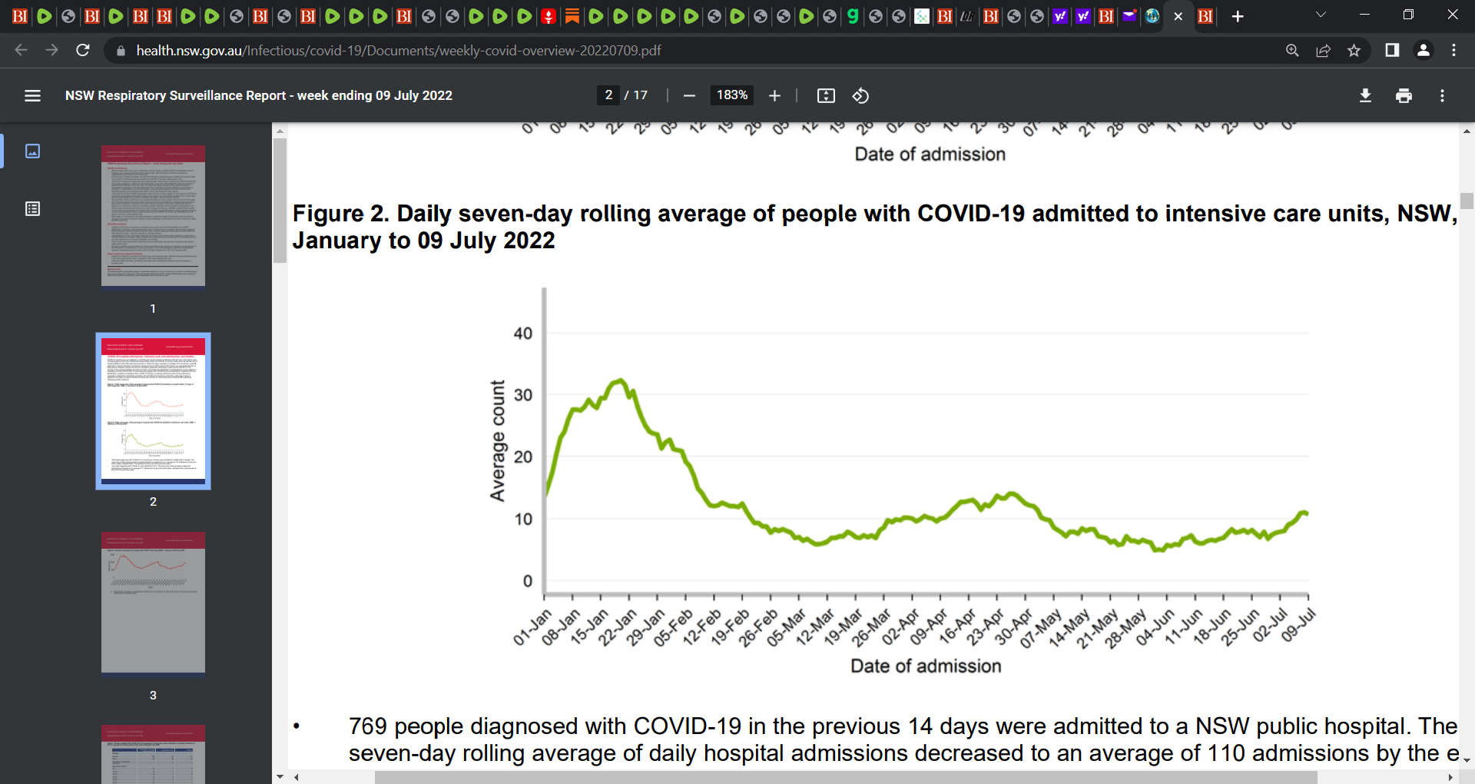Toggle the PDF sidebar menu button
The height and width of the screenshot is (784, 1475).
pos(32,95)
